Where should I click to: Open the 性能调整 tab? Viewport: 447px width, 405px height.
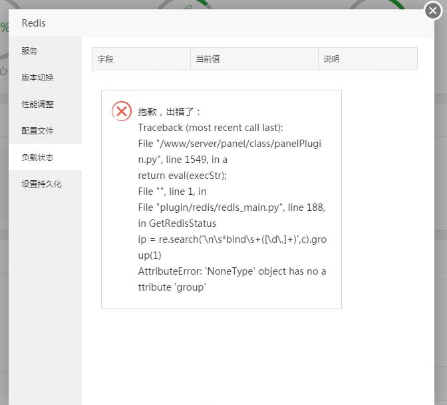tap(45, 104)
